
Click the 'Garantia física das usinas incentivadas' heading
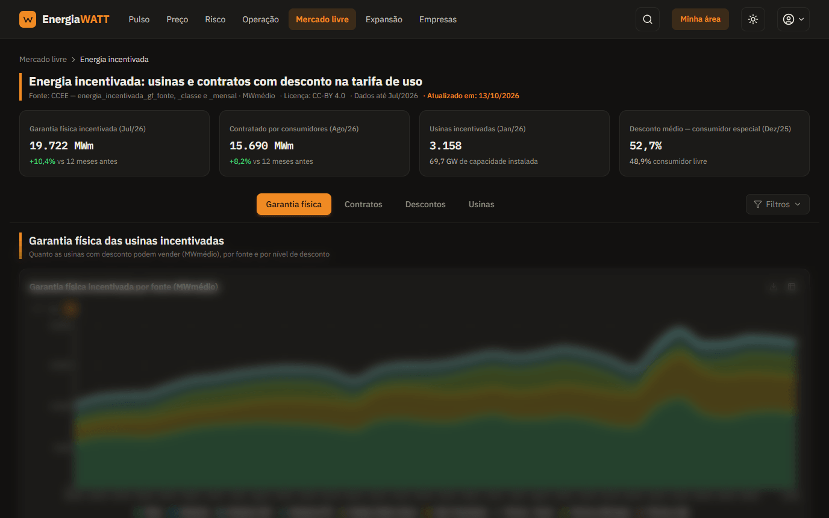coord(127,241)
